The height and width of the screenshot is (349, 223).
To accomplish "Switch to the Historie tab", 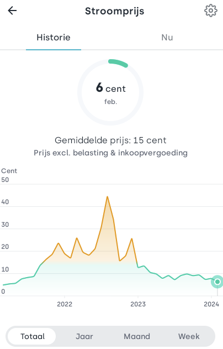I will pyautogui.click(x=54, y=38).
